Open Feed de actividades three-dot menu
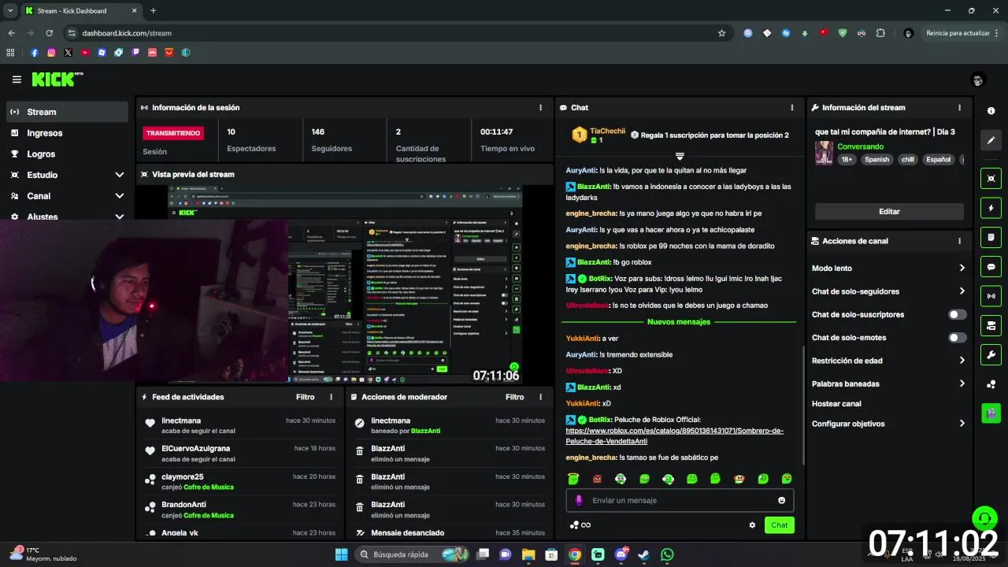The image size is (1008, 567). (x=331, y=398)
